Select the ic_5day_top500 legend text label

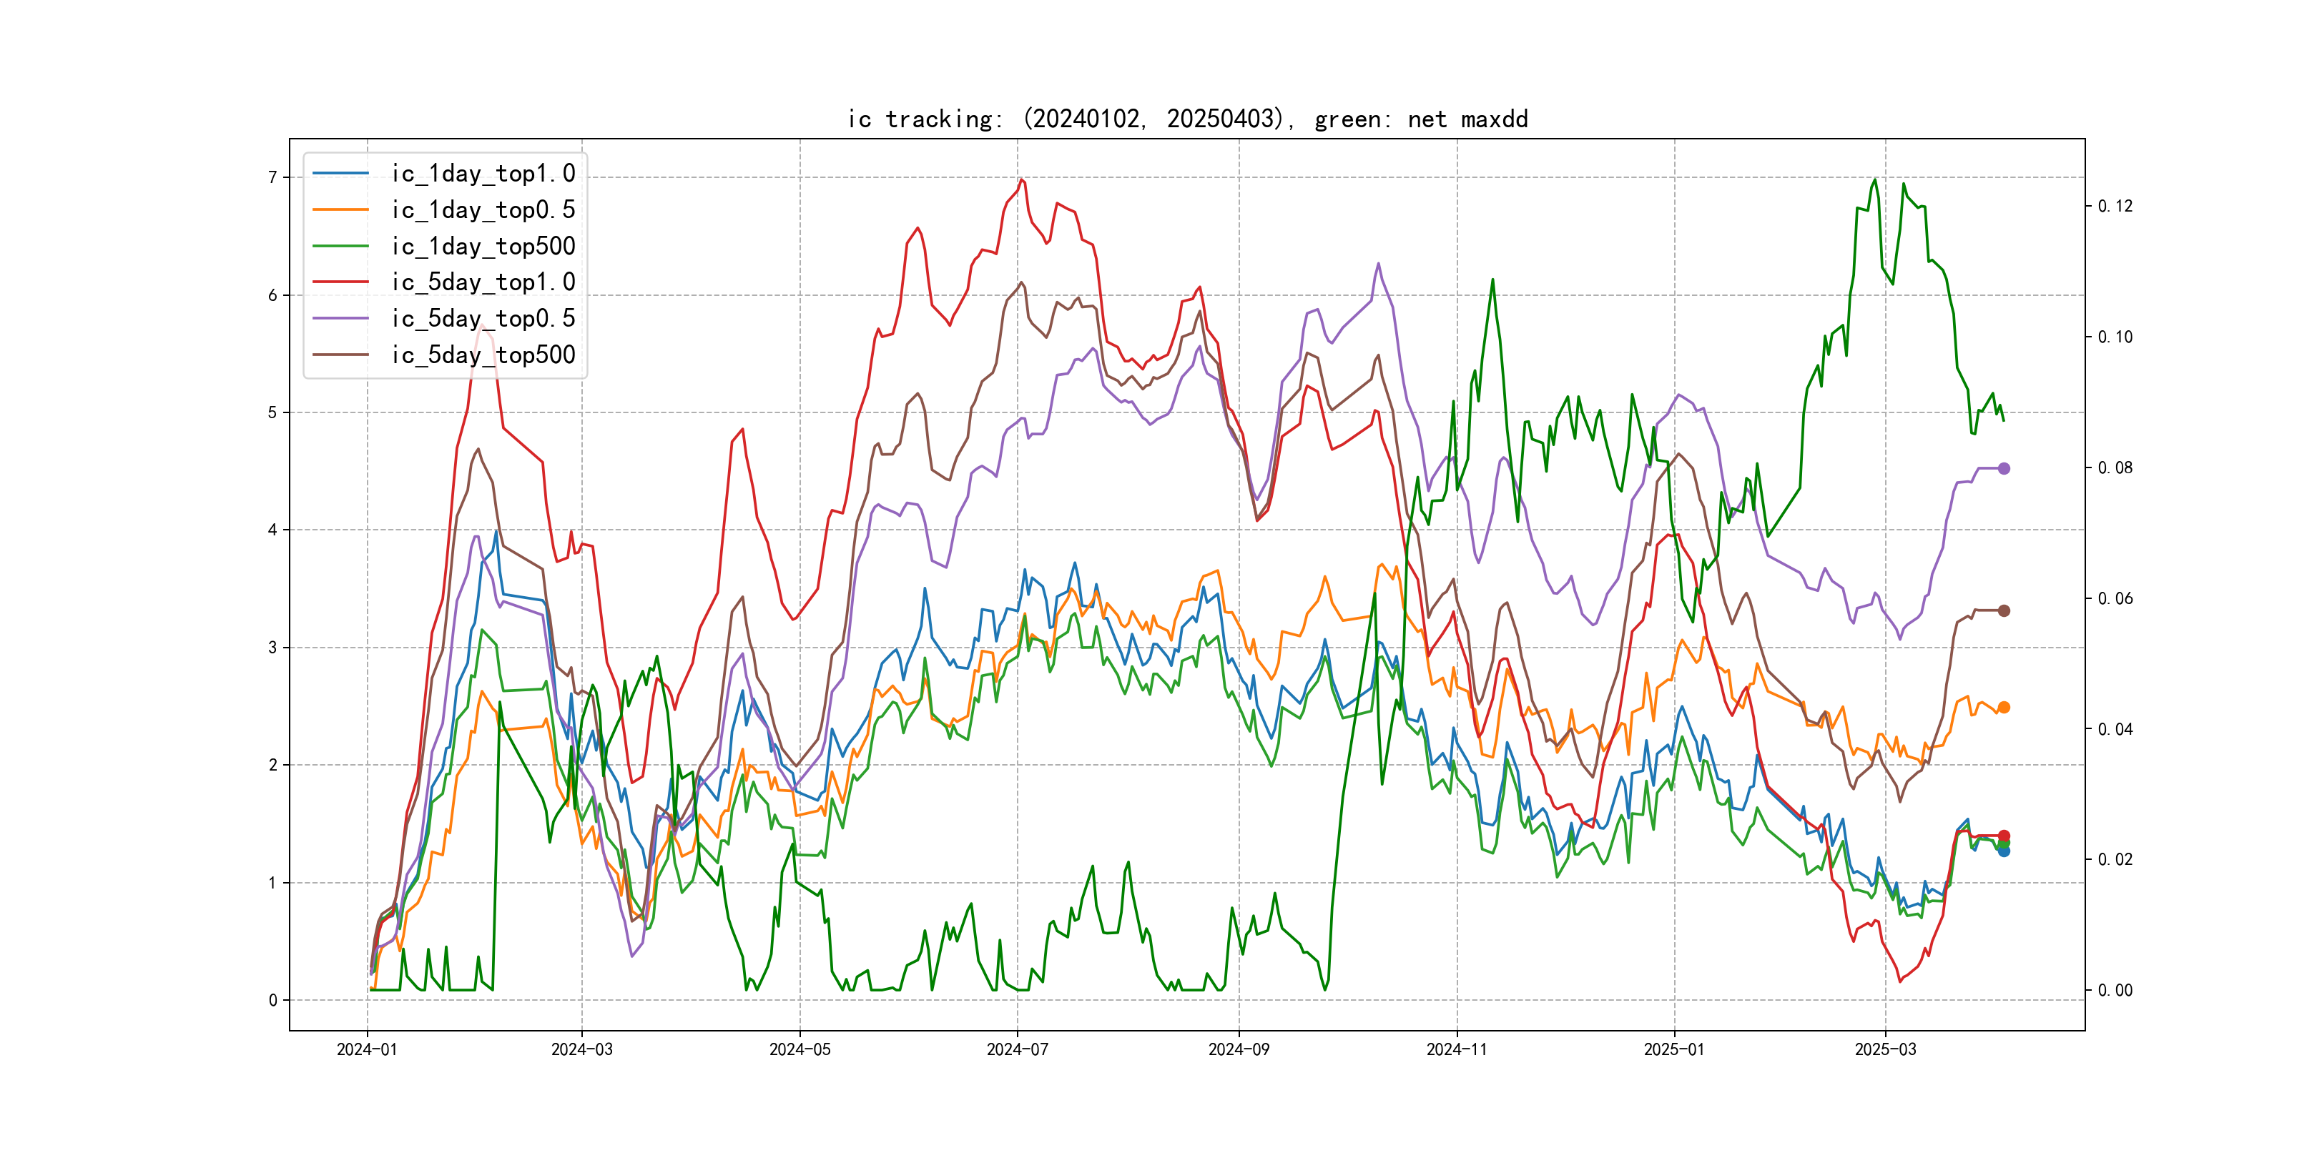click(483, 355)
